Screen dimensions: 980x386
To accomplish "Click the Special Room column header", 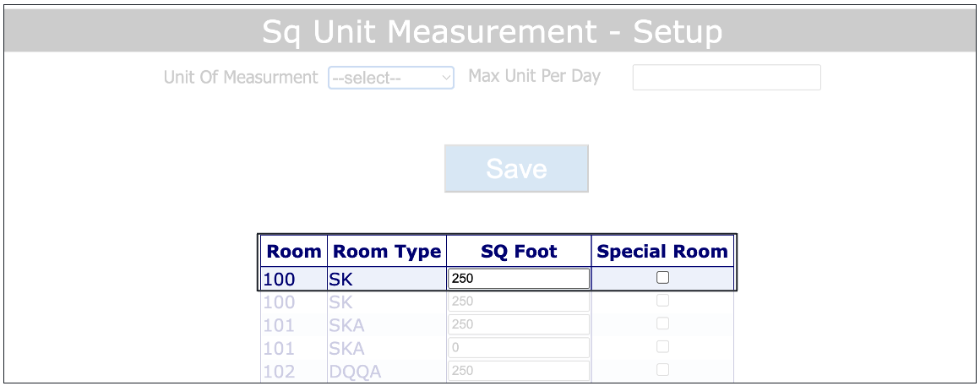I will 662,251.
